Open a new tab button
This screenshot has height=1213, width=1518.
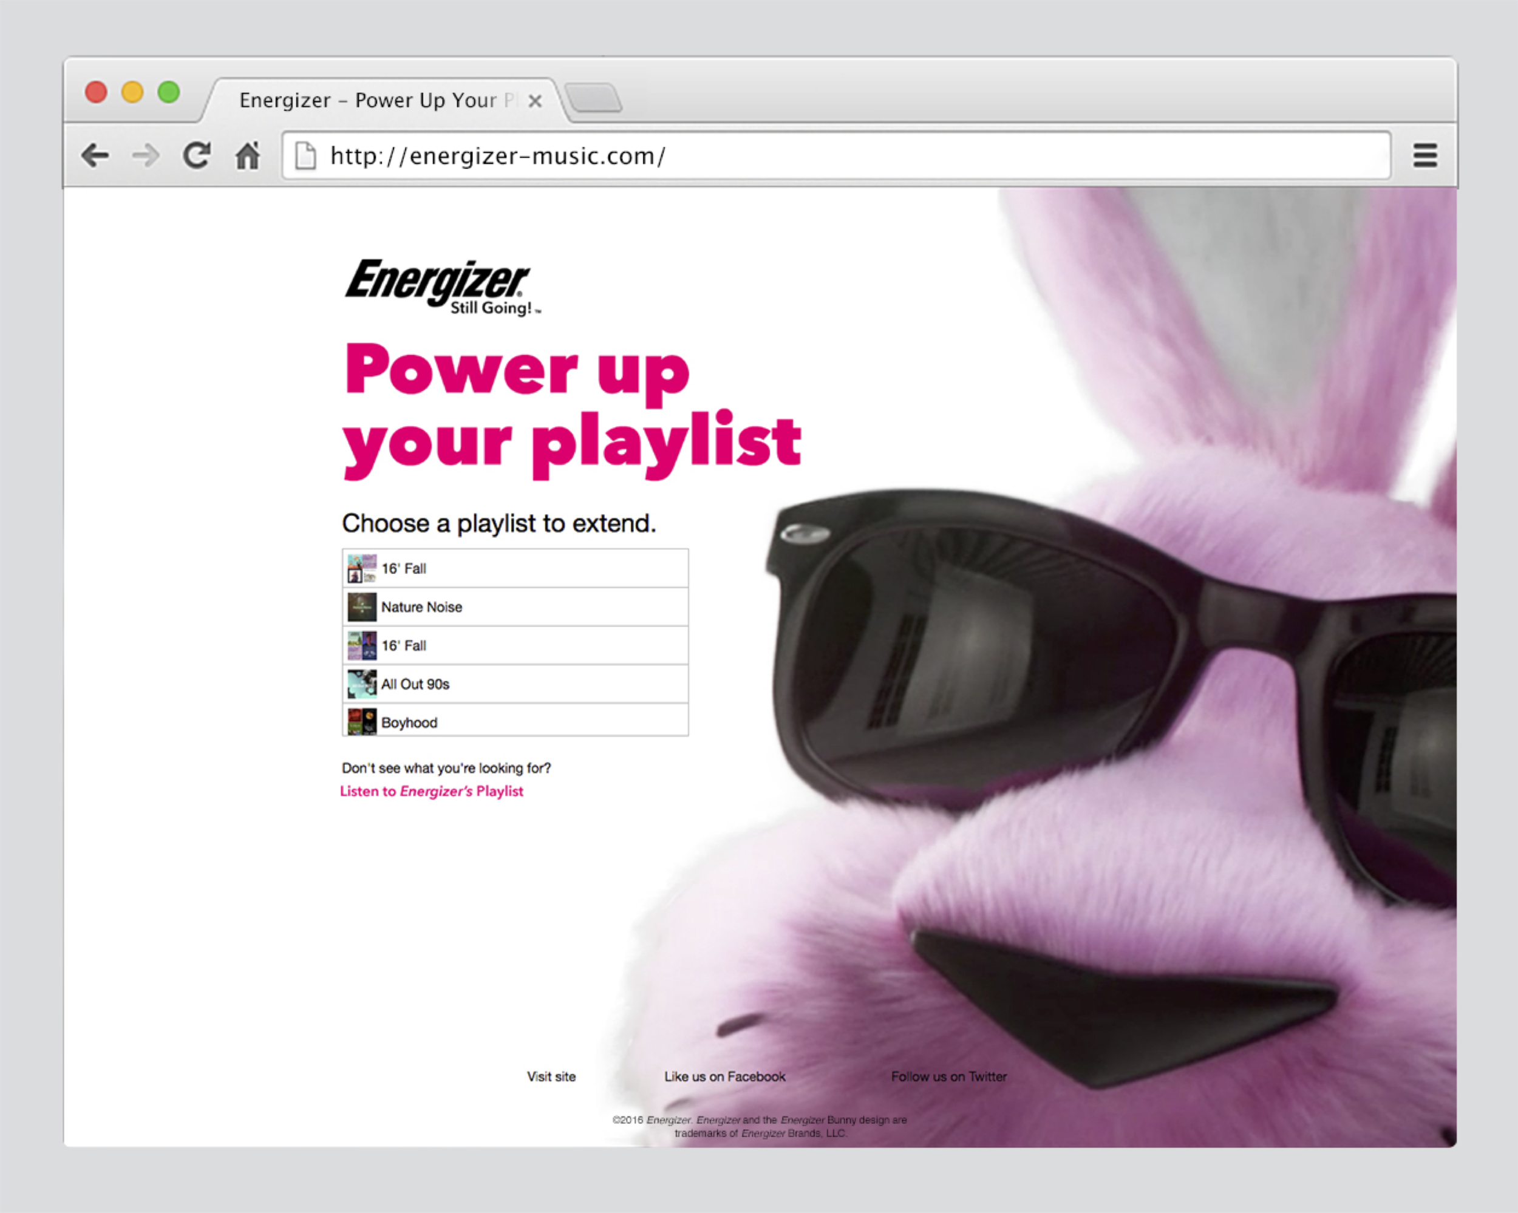594,98
